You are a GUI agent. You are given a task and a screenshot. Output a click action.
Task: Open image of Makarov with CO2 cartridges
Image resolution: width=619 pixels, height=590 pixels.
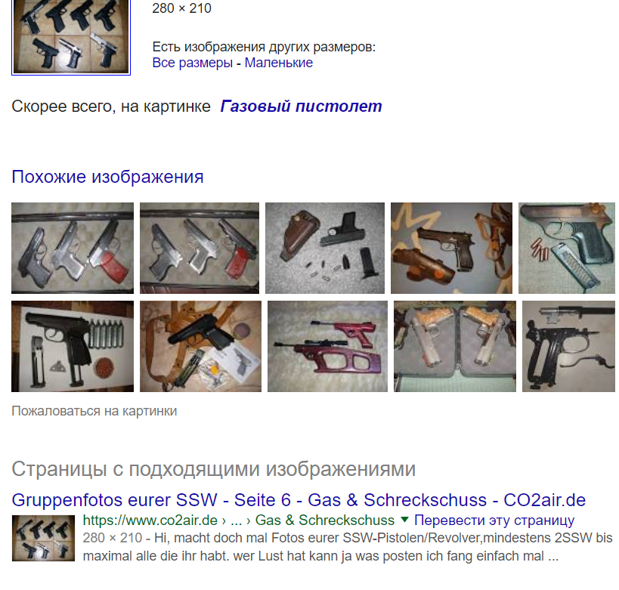coord(73,347)
